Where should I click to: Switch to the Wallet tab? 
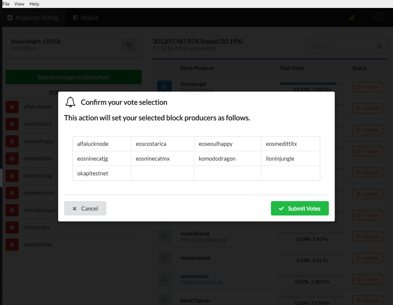[86, 18]
